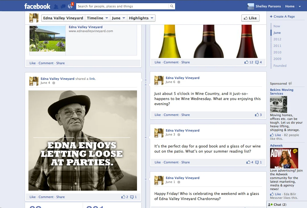Click the gear icon beside June 4 date
This screenshot has height=208, width=307.
pyautogui.click(x=54, y=83)
